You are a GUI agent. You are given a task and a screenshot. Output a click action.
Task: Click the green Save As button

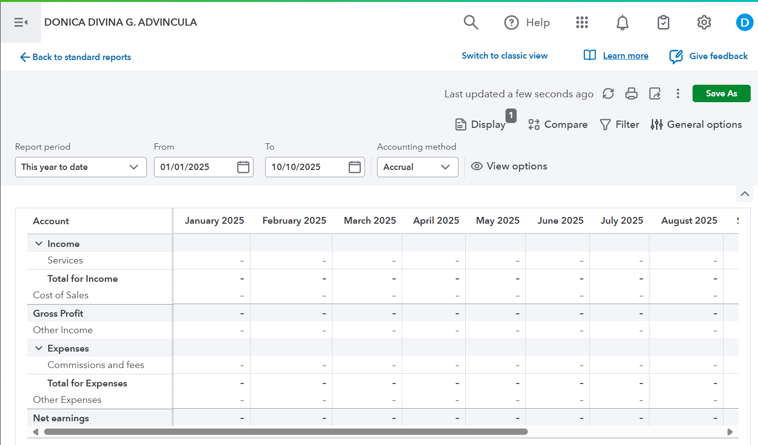pyautogui.click(x=721, y=93)
